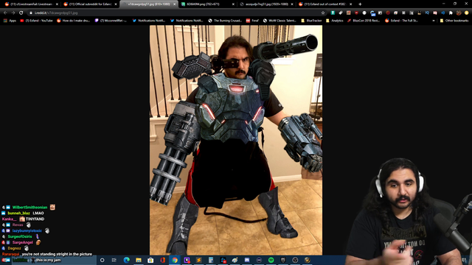This screenshot has height=265, width=472.
Task: Click SurgeofOsiris username in chat overlay
Action: pos(20,237)
